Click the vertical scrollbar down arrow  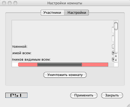click(x=116, y=60)
